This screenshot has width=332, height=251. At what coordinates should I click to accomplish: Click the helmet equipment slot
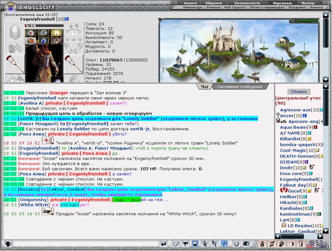(x=15, y=32)
